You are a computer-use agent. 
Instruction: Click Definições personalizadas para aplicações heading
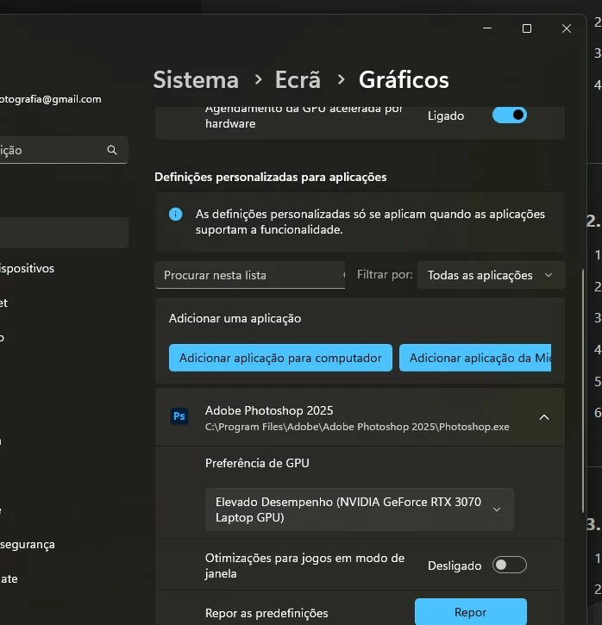(270, 177)
